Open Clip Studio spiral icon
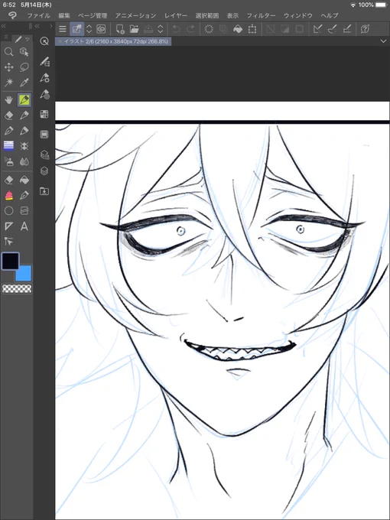Image resolution: width=390 pixels, height=520 pixels. pyautogui.click(x=101, y=29)
